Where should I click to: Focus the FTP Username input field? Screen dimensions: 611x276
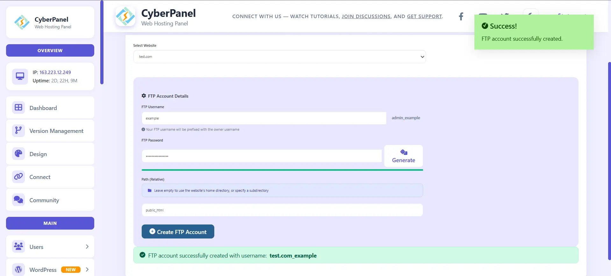click(264, 118)
